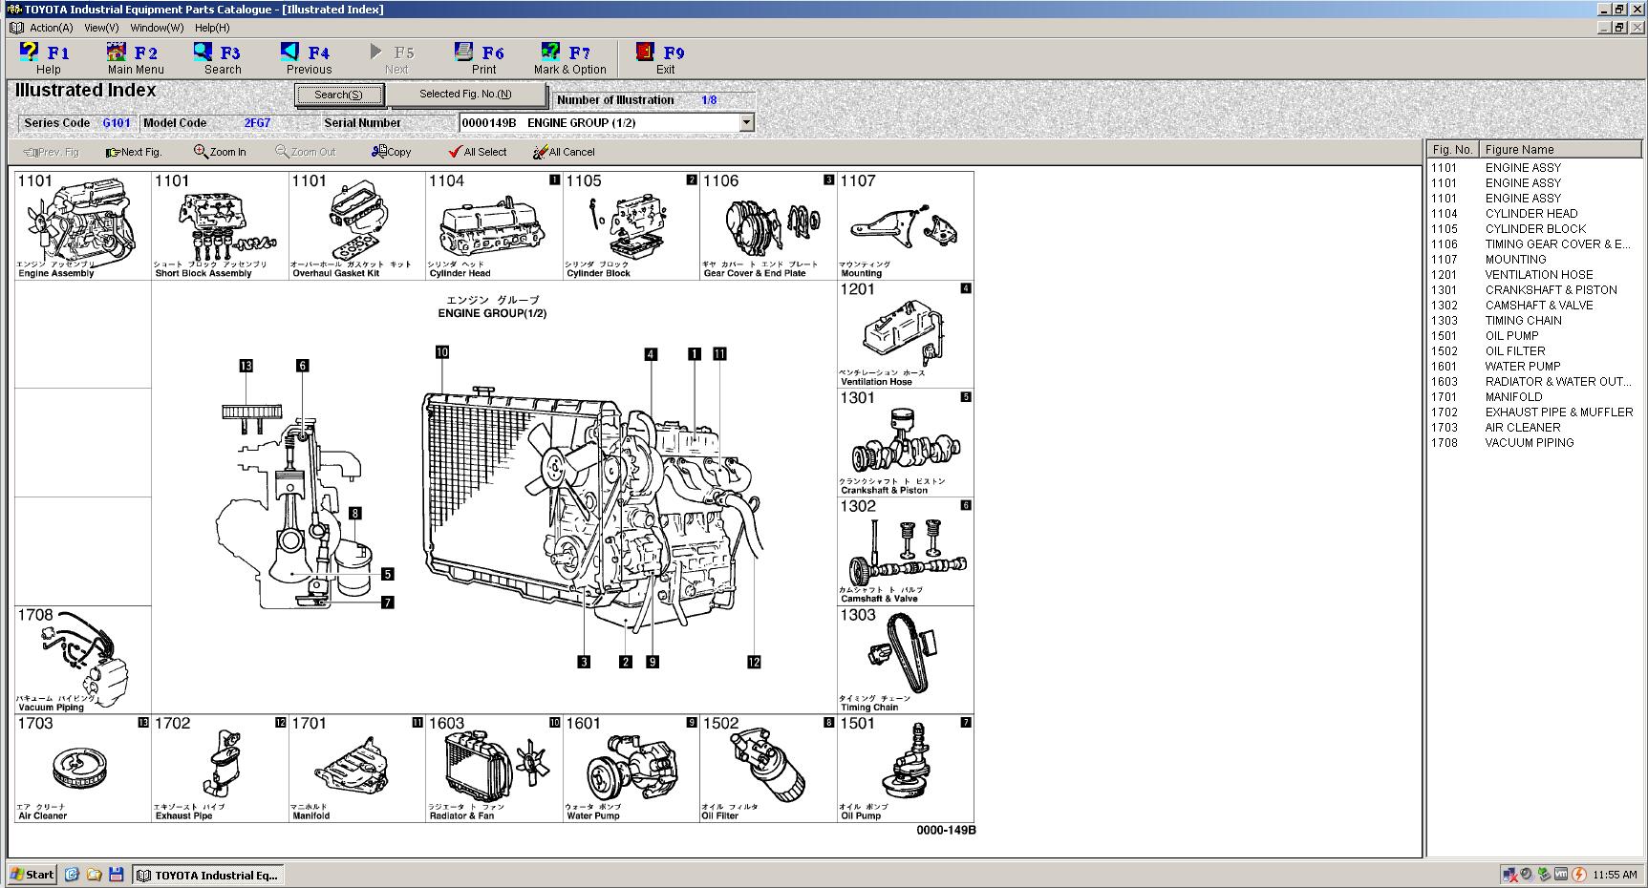Select the 1105 Cylinder Block thumbnail
The height and width of the screenshot is (888, 1648).
[x=631, y=226]
